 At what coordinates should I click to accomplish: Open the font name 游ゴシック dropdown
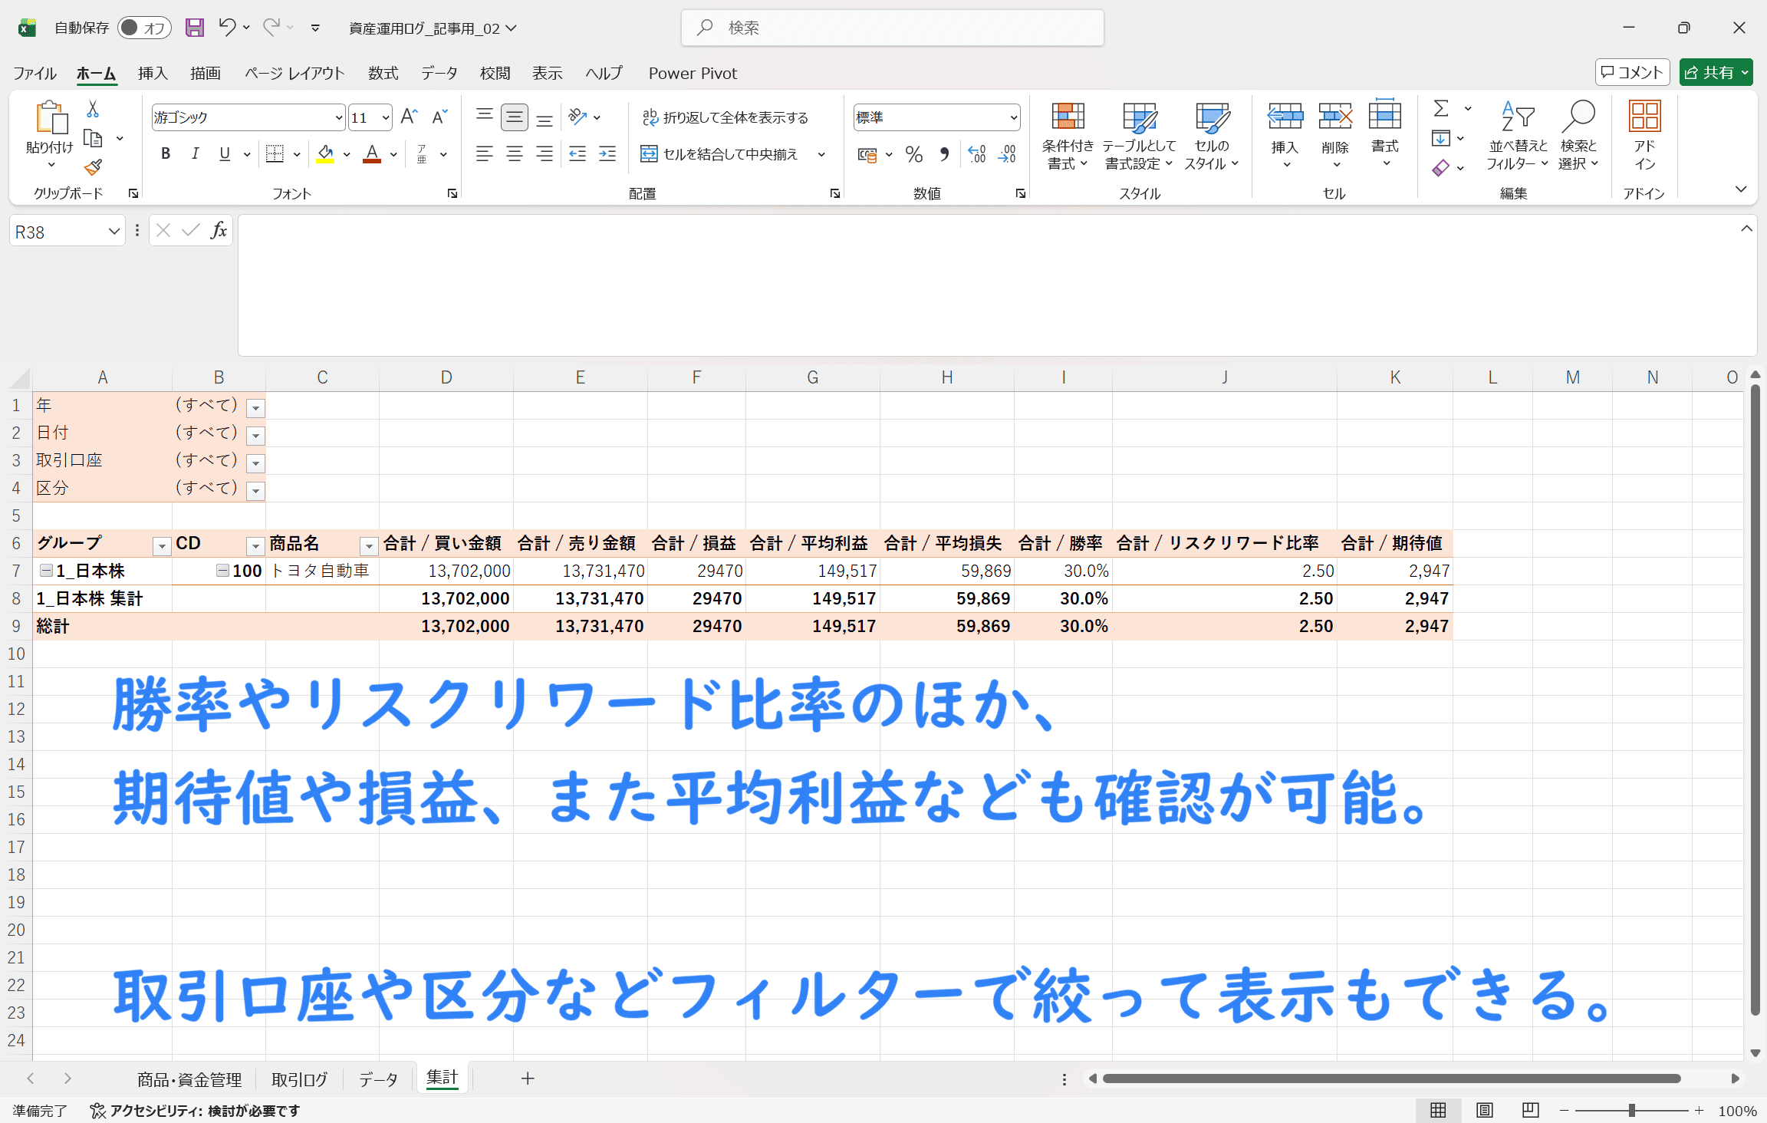pos(338,117)
